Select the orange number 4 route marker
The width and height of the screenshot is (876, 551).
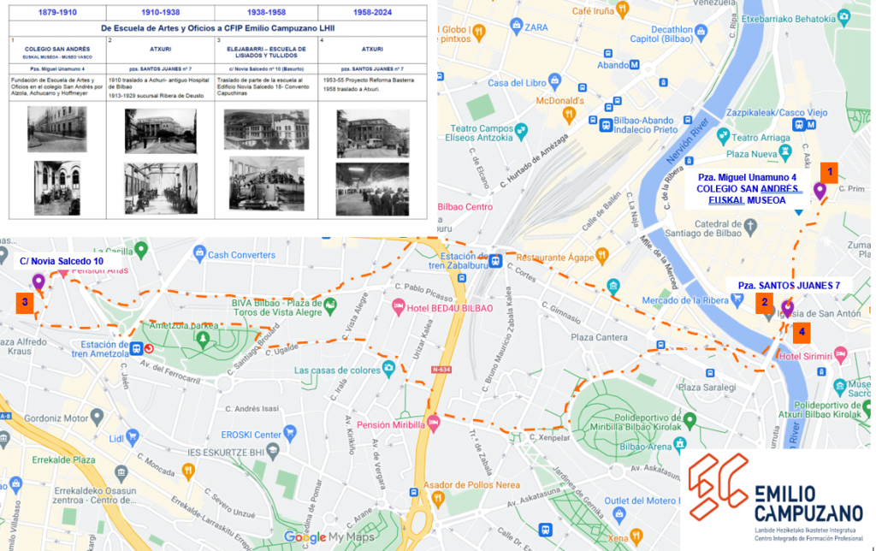(x=802, y=332)
